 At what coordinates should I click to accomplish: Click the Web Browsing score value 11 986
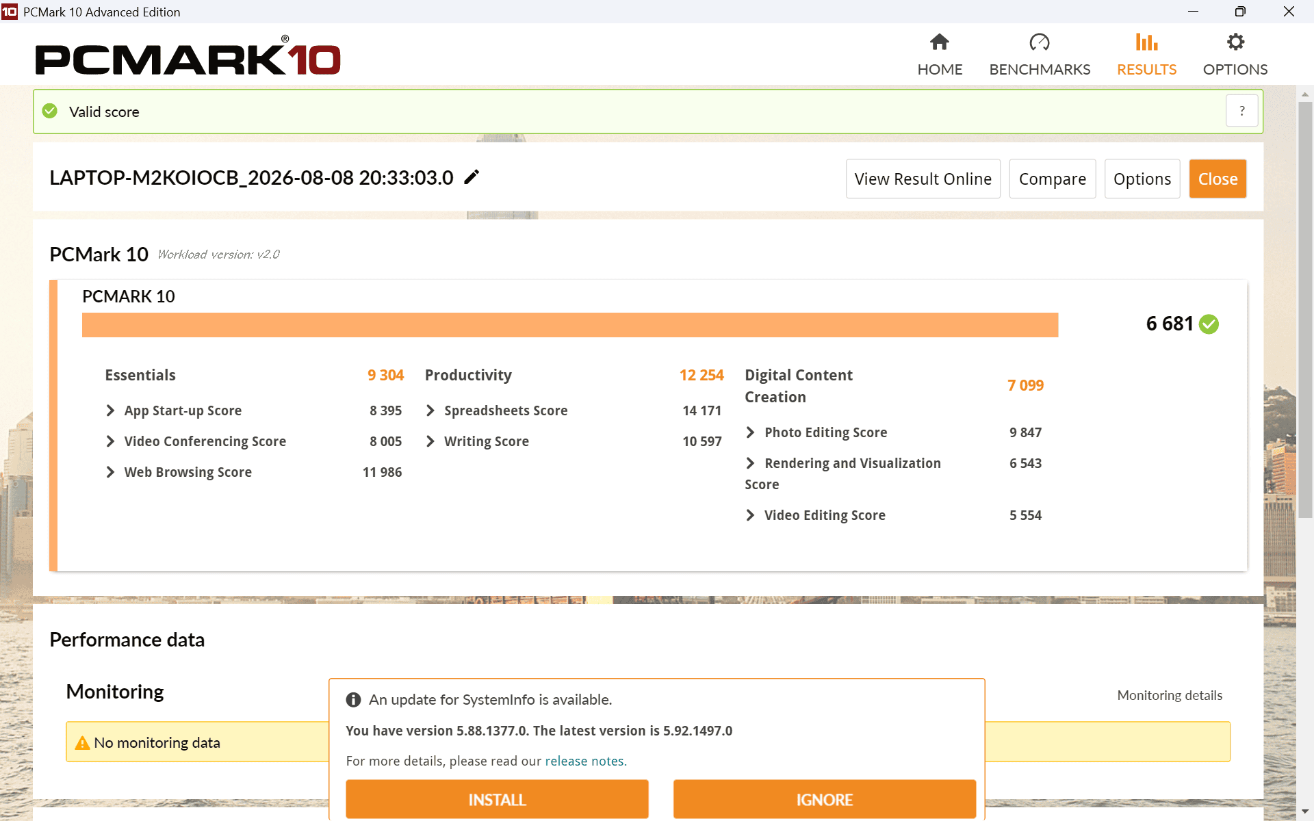(382, 472)
